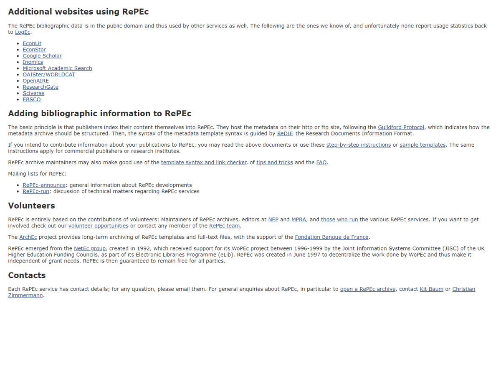This screenshot has width=501, height=375.
Task: Open the LogEc link
Action: pos(23,32)
